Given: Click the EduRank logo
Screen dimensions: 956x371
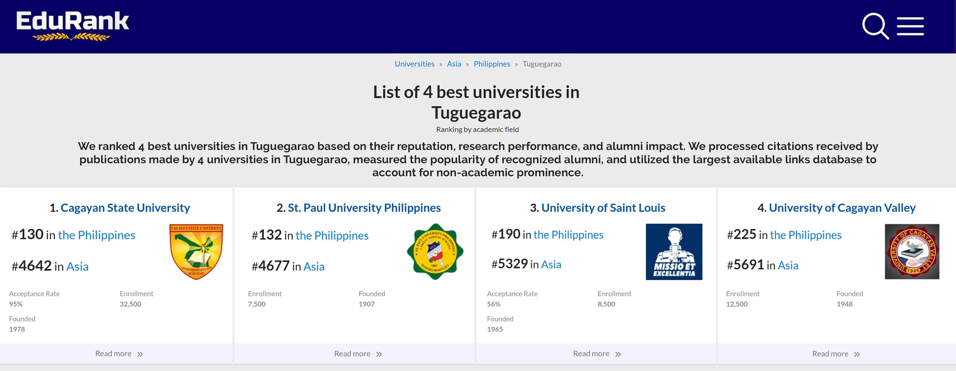Looking at the screenshot, I should click(72, 26).
